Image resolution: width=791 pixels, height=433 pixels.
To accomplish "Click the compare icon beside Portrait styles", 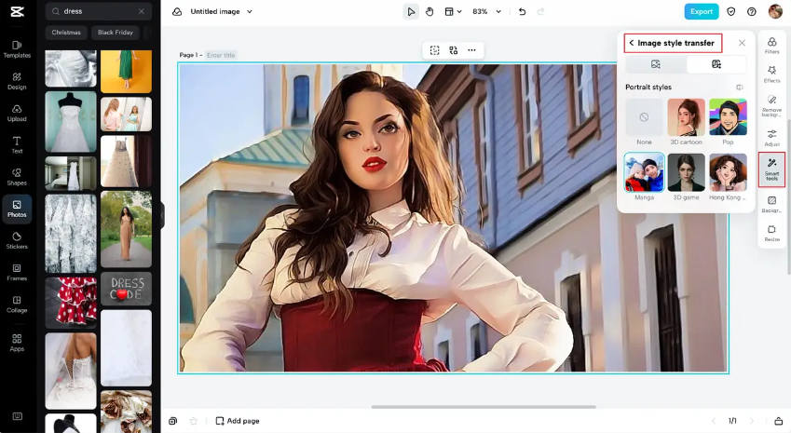I will click(x=740, y=88).
